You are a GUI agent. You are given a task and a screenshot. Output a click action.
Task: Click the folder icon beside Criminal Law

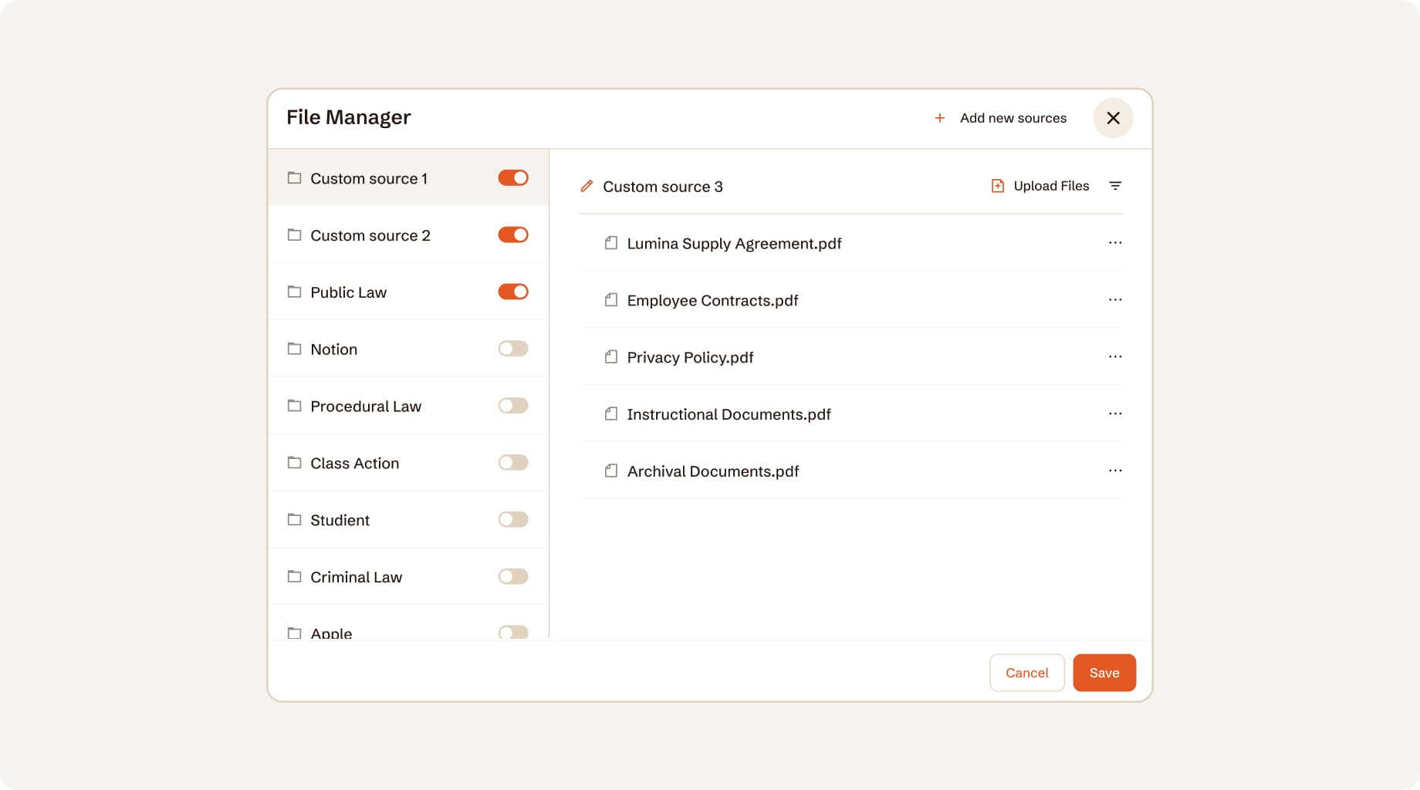click(294, 576)
